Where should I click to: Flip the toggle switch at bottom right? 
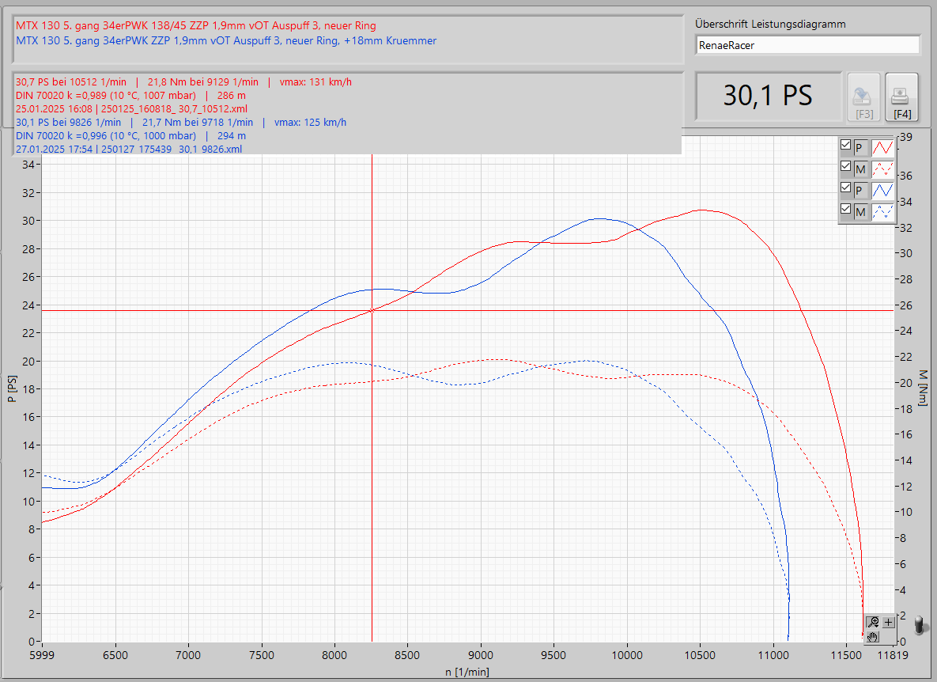tap(919, 625)
